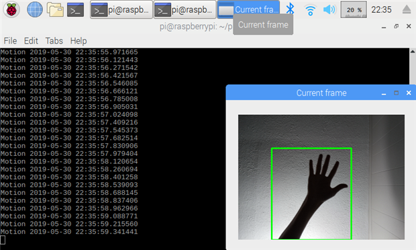This screenshot has height=250, width=416.
Task: Click the line 'Motion 2019-05-30 22:35:58.401258'
Action: pyautogui.click(x=69, y=177)
